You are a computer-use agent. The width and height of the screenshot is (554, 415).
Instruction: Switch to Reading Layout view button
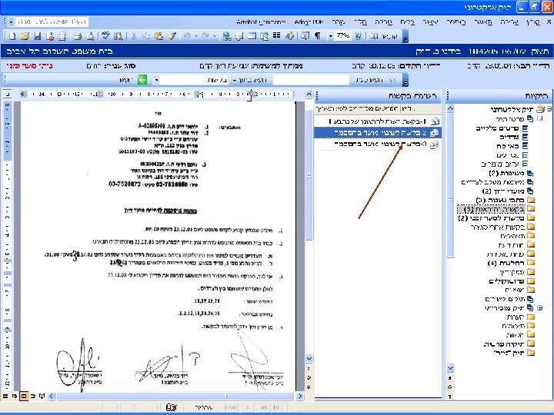pyautogui.click(x=42, y=397)
